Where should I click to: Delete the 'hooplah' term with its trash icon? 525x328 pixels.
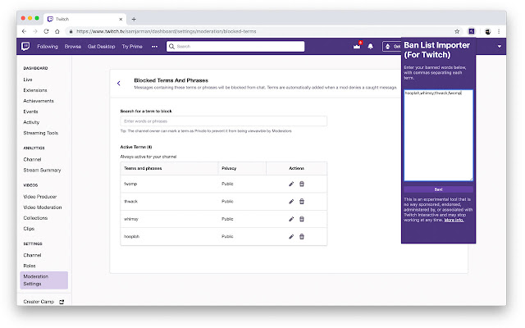tap(302, 237)
